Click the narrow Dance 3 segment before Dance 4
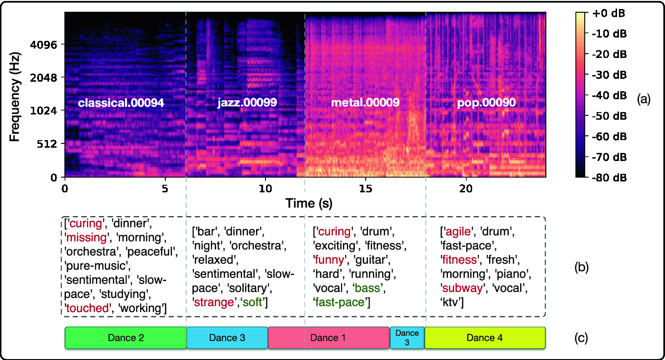 tap(407, 338)
